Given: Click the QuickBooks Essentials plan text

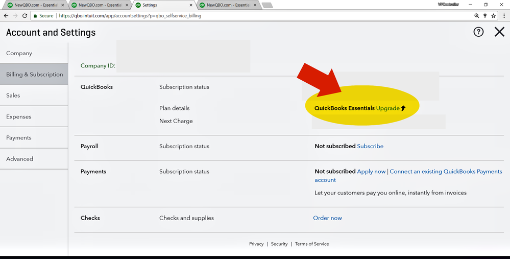Looking at the screenshot, I should pos(345,108).
